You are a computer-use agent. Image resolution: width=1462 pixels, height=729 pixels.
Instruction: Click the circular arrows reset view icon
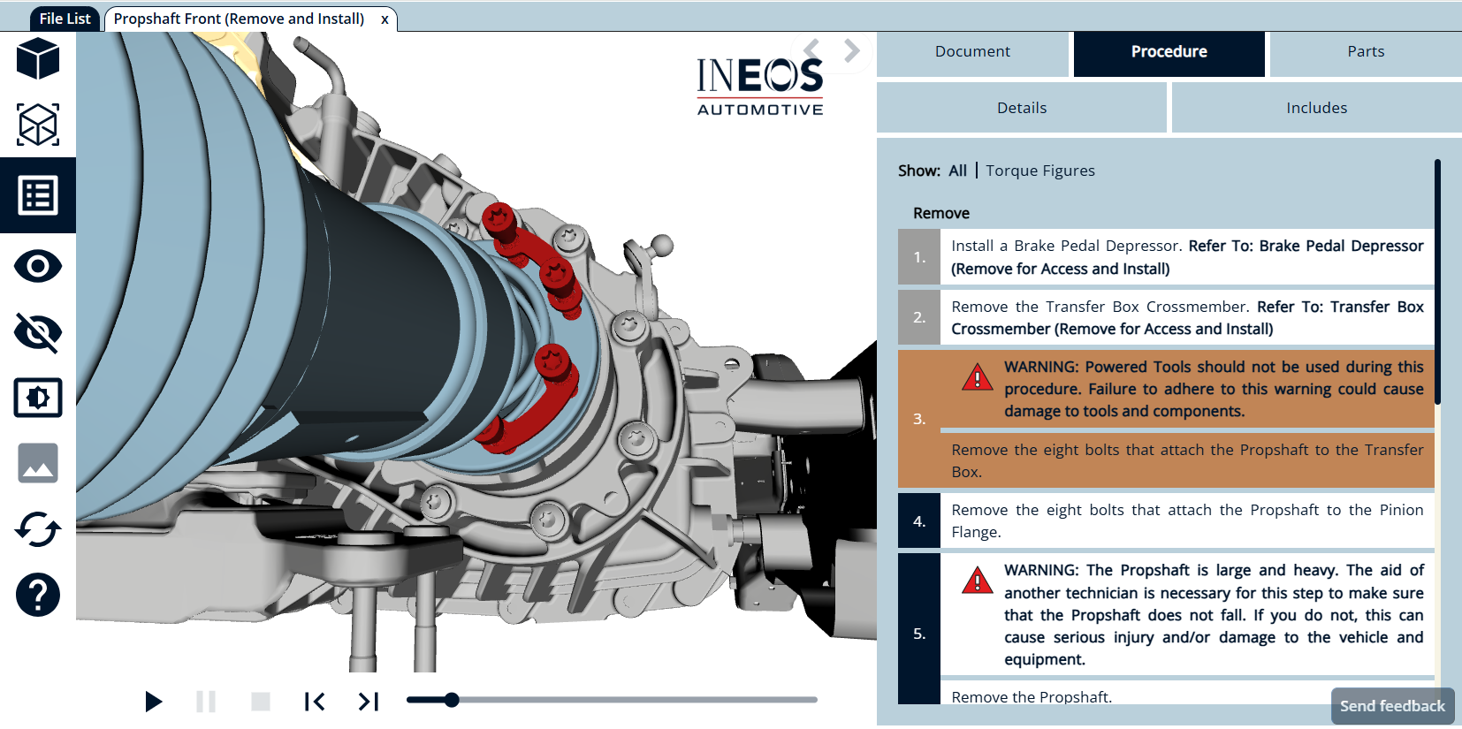[x=38, y=529]
